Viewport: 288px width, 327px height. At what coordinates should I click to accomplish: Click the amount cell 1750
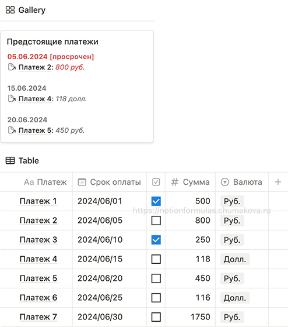[x=190, y=317]
